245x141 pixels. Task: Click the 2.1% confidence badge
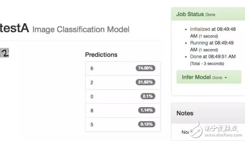point(148,96)
